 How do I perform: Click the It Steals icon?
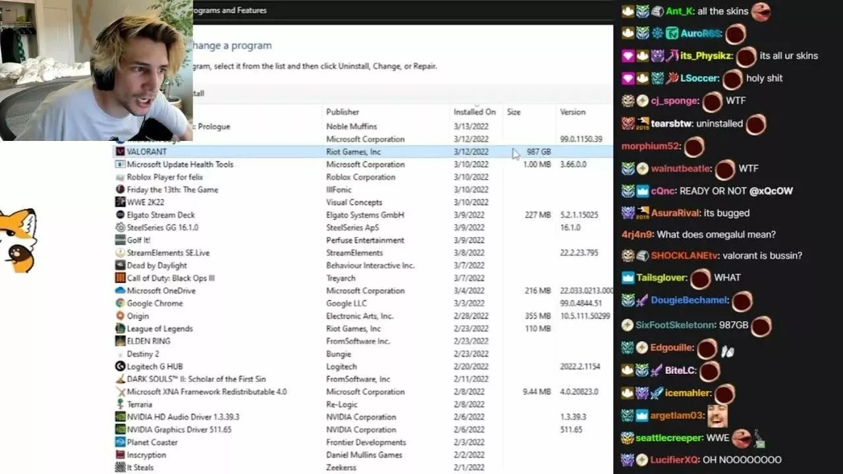(x=120, y=467)
